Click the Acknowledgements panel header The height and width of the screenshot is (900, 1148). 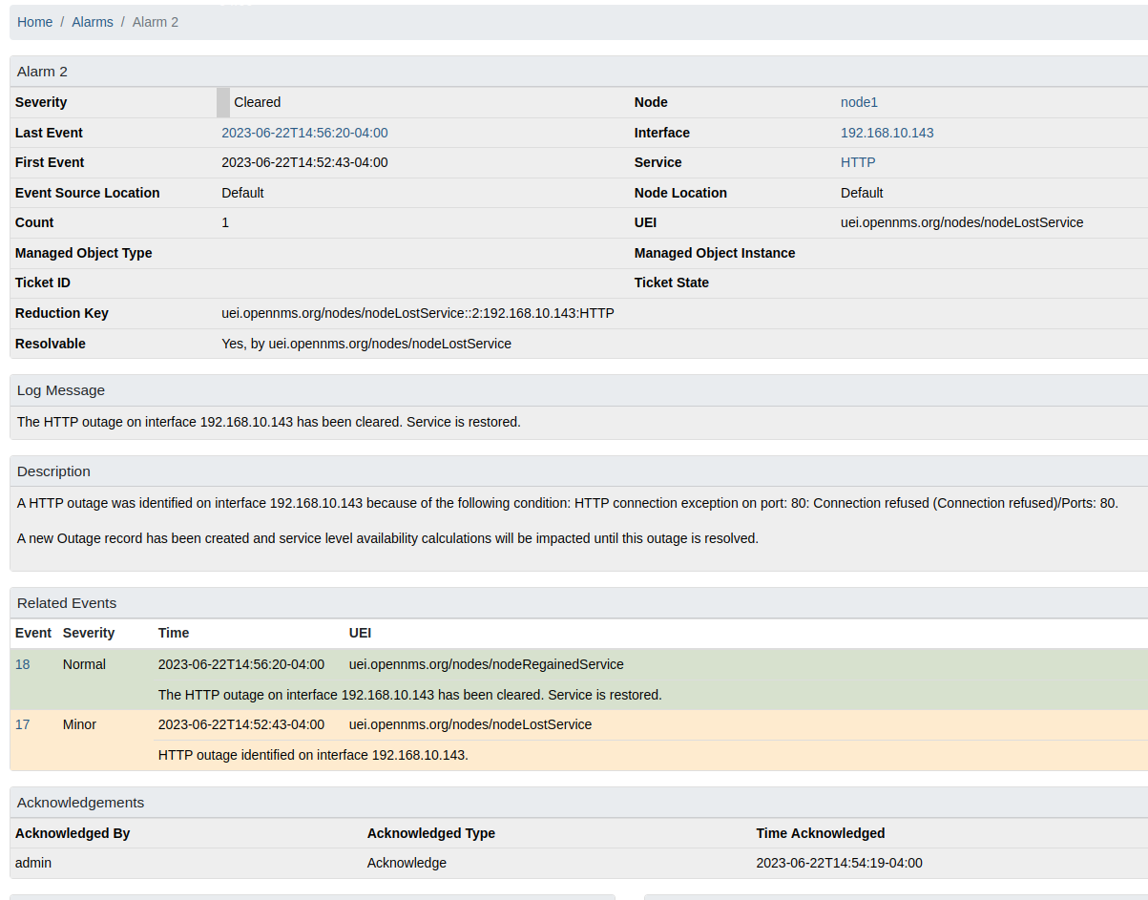coord(80,802)
